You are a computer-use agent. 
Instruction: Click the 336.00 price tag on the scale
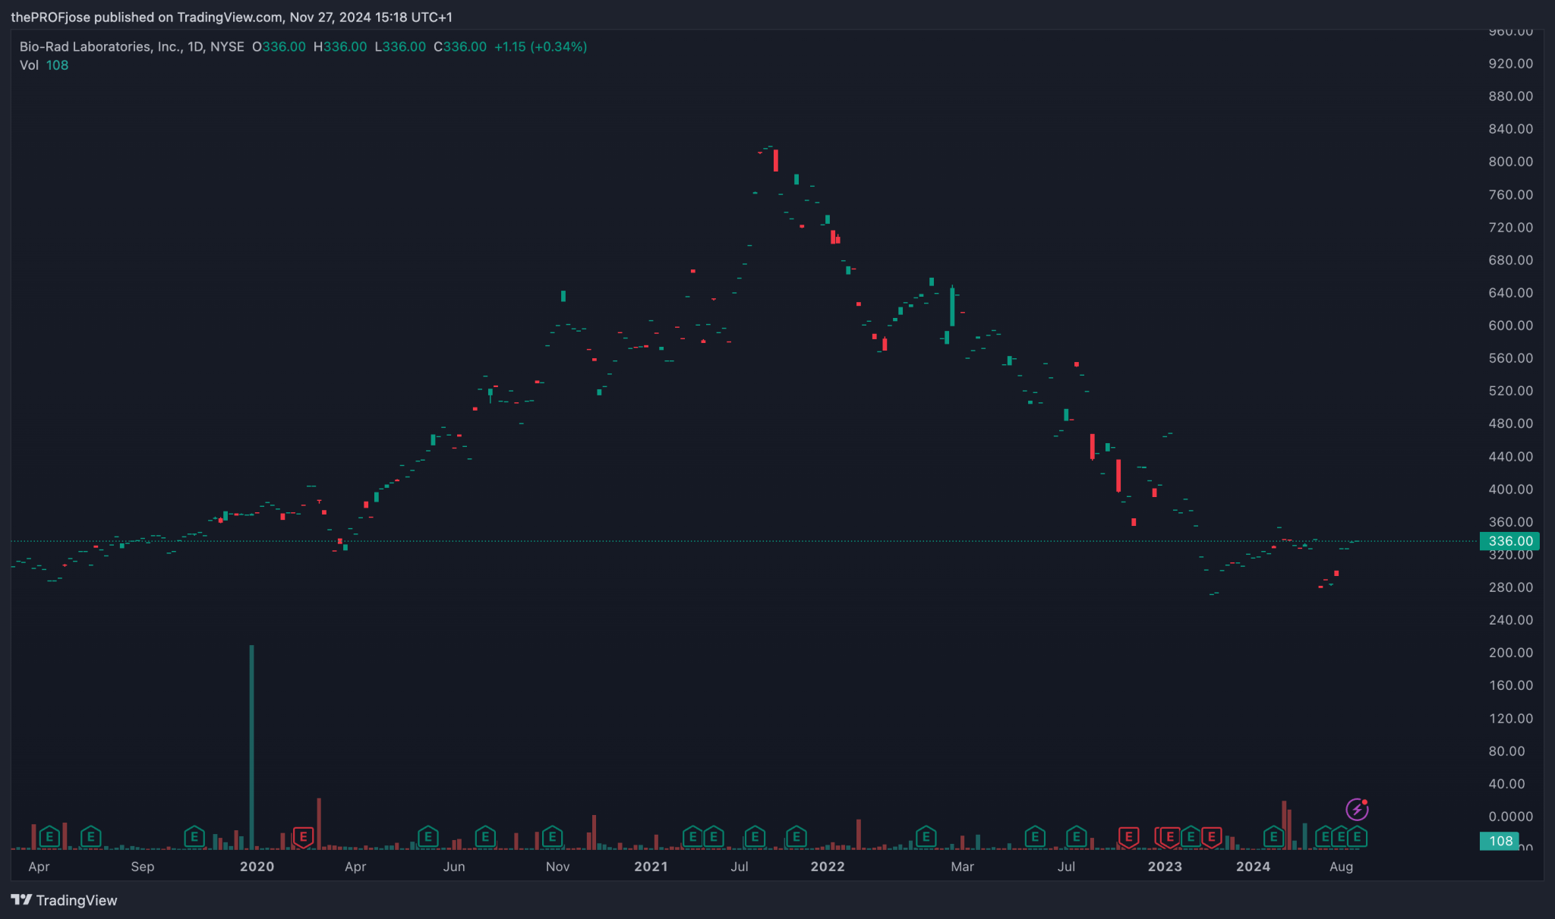tap(1509, 541)
